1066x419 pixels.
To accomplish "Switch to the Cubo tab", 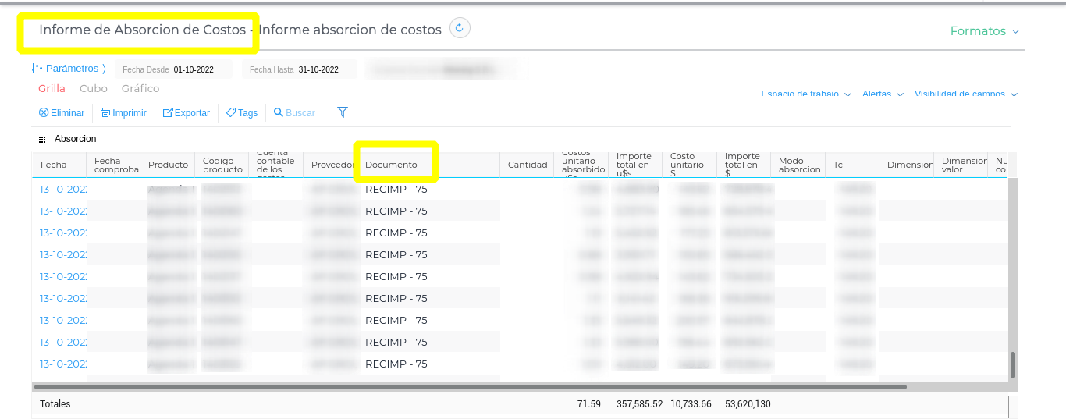I will tap(94, 89).
